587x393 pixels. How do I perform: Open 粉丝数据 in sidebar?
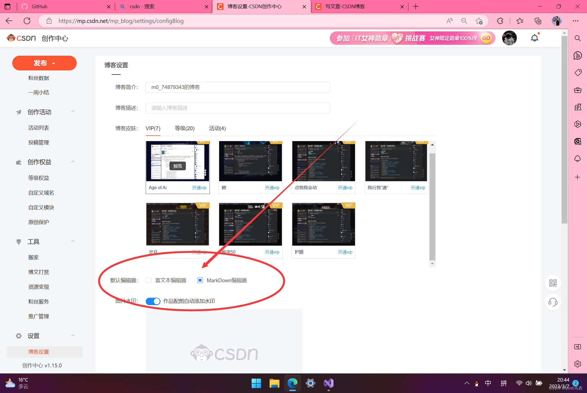coord(38,78)
